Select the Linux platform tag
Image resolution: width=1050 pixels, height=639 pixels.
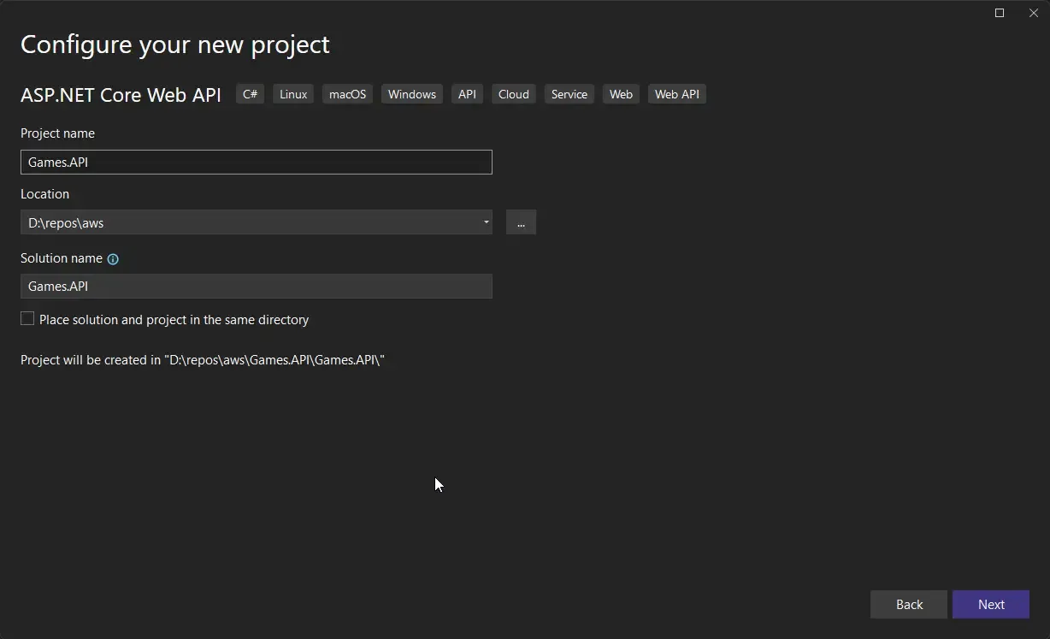pos(292,94)
